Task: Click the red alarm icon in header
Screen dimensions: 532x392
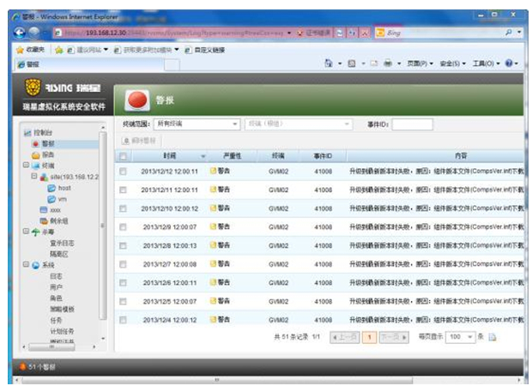Action: [136, 99]
